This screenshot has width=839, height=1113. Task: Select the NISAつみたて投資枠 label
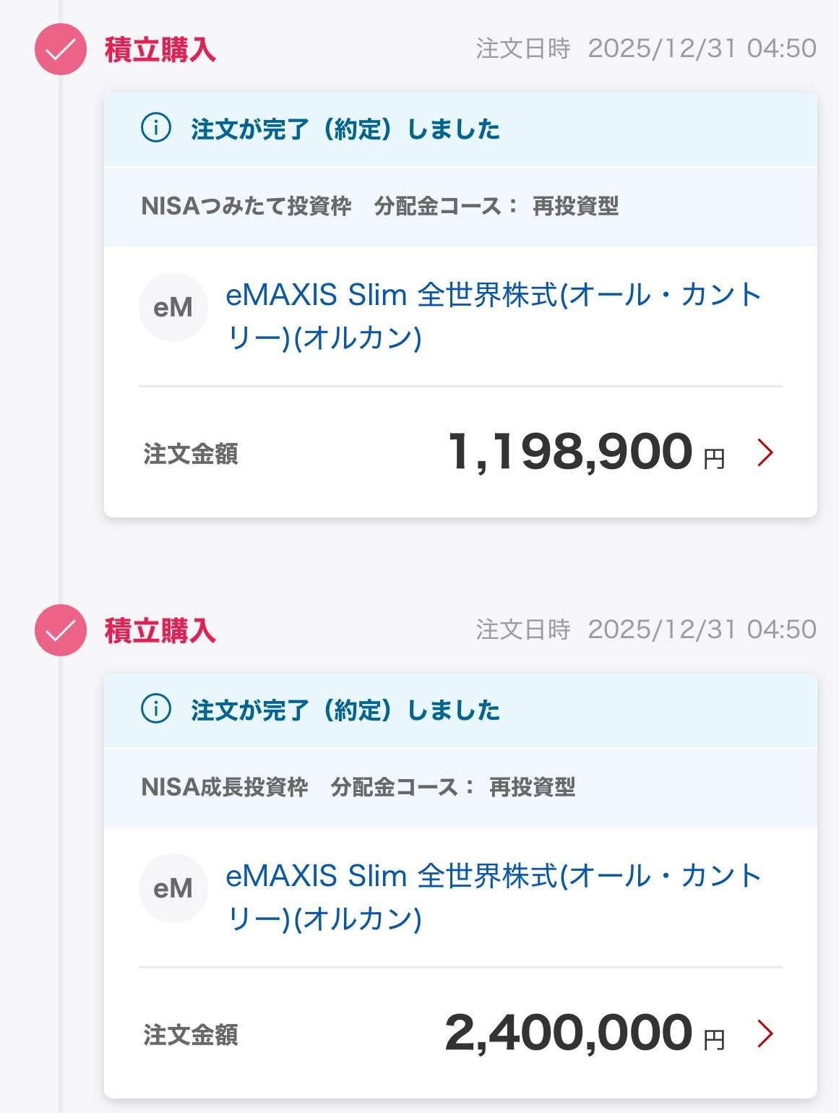(x=246, y=206)
